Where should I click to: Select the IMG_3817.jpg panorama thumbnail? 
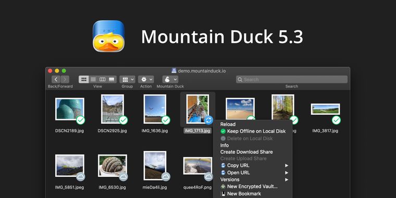click(x=325, y=109)
